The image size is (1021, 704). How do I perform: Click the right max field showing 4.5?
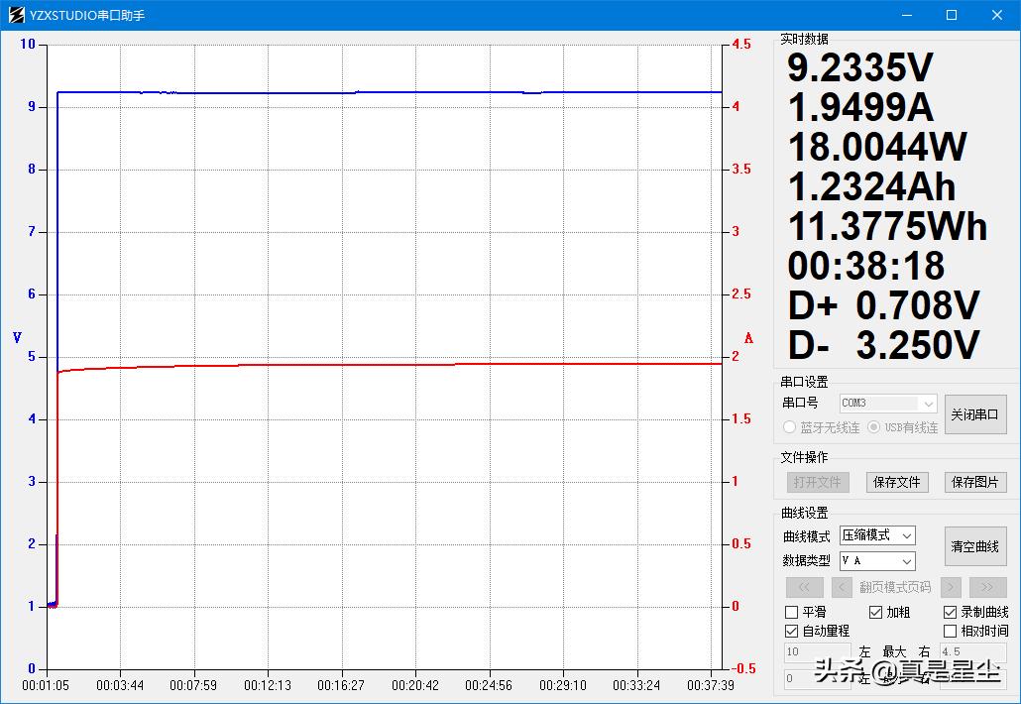[x=972, y=651]
